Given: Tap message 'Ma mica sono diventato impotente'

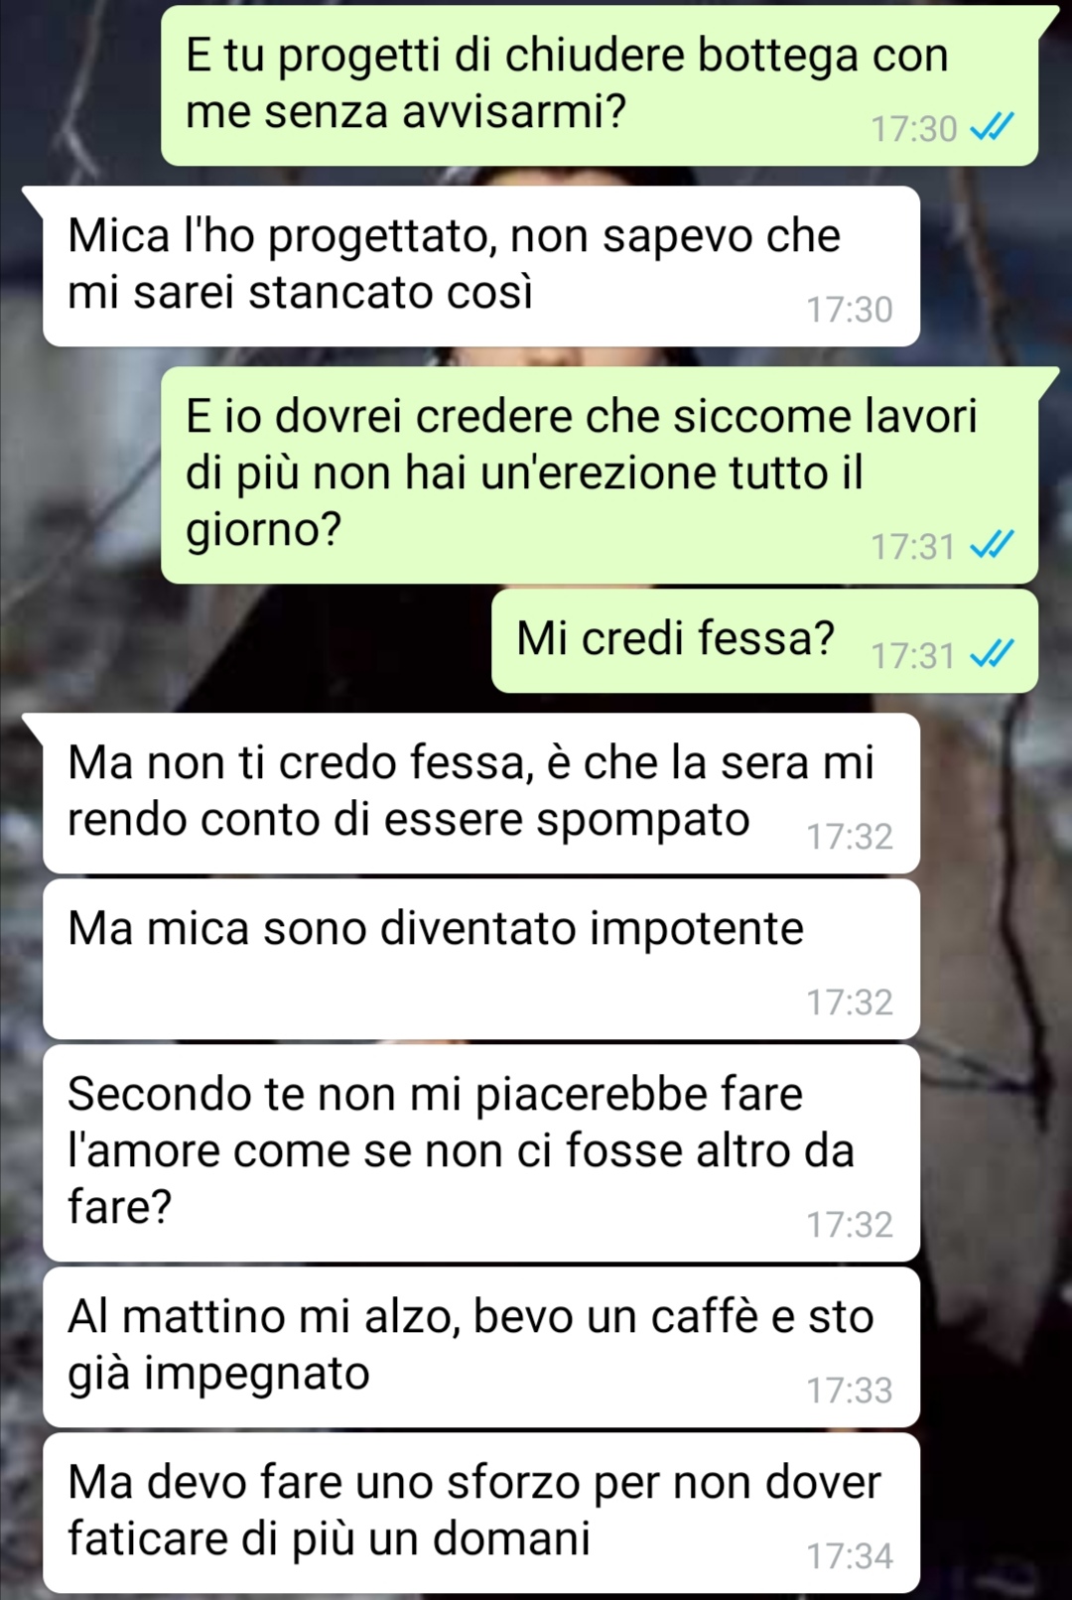Looking at the screenshot, I should 481,959.
